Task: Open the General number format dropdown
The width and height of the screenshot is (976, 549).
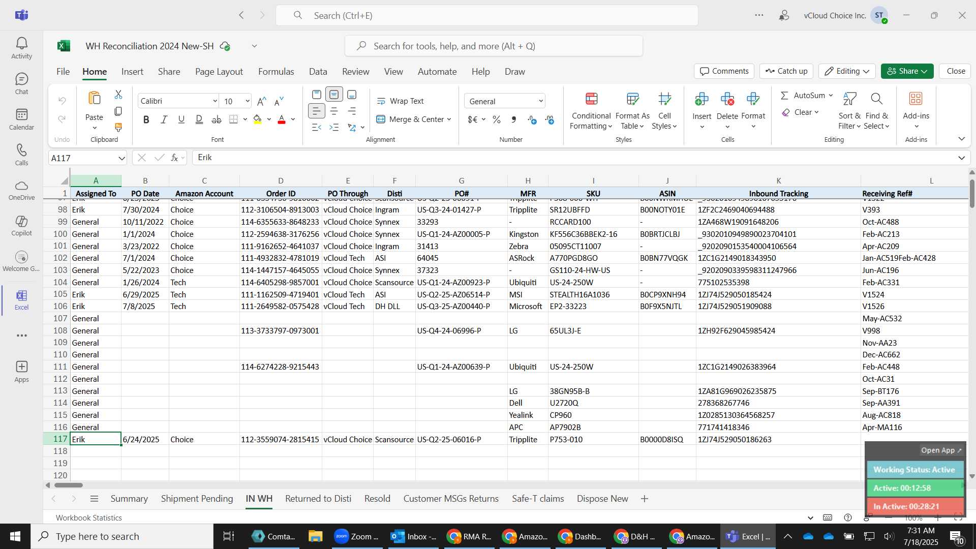Action: coord(541,101)
